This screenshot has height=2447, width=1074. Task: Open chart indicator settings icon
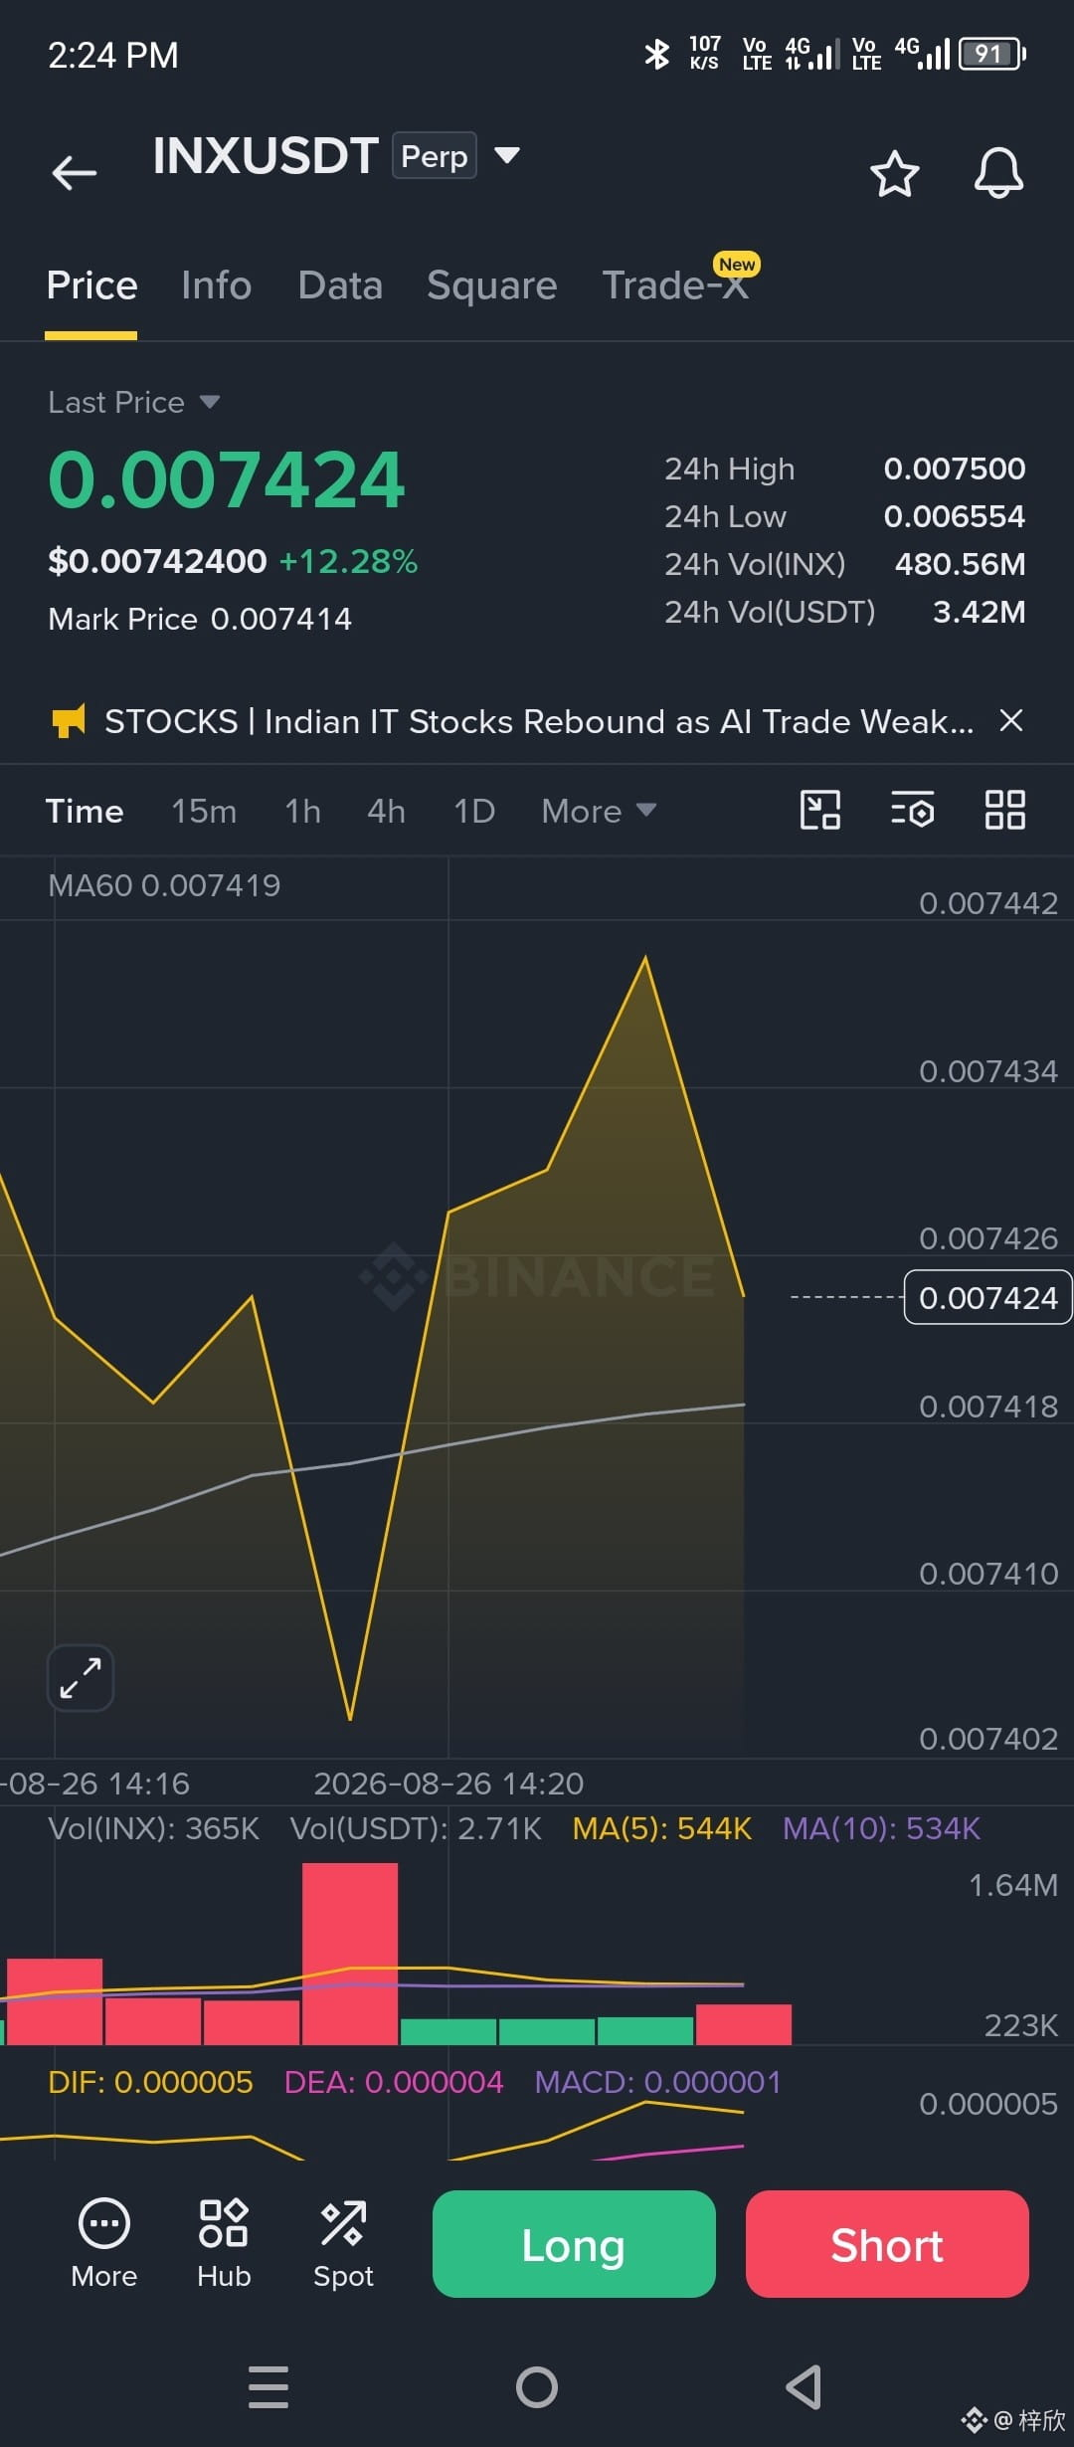[912, 810]
